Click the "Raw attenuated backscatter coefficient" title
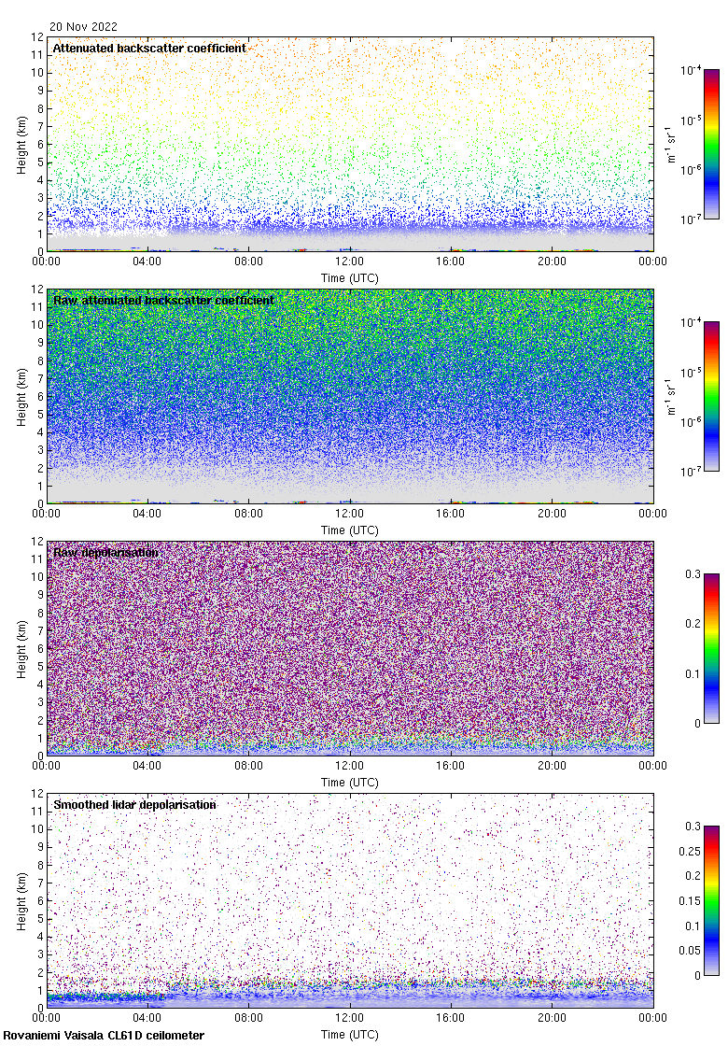Viewport: 728px width, 1046px height. (x=163, y=300)
